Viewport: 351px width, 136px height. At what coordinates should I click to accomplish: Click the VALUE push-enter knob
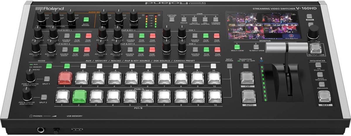click(x=313, y=32)
